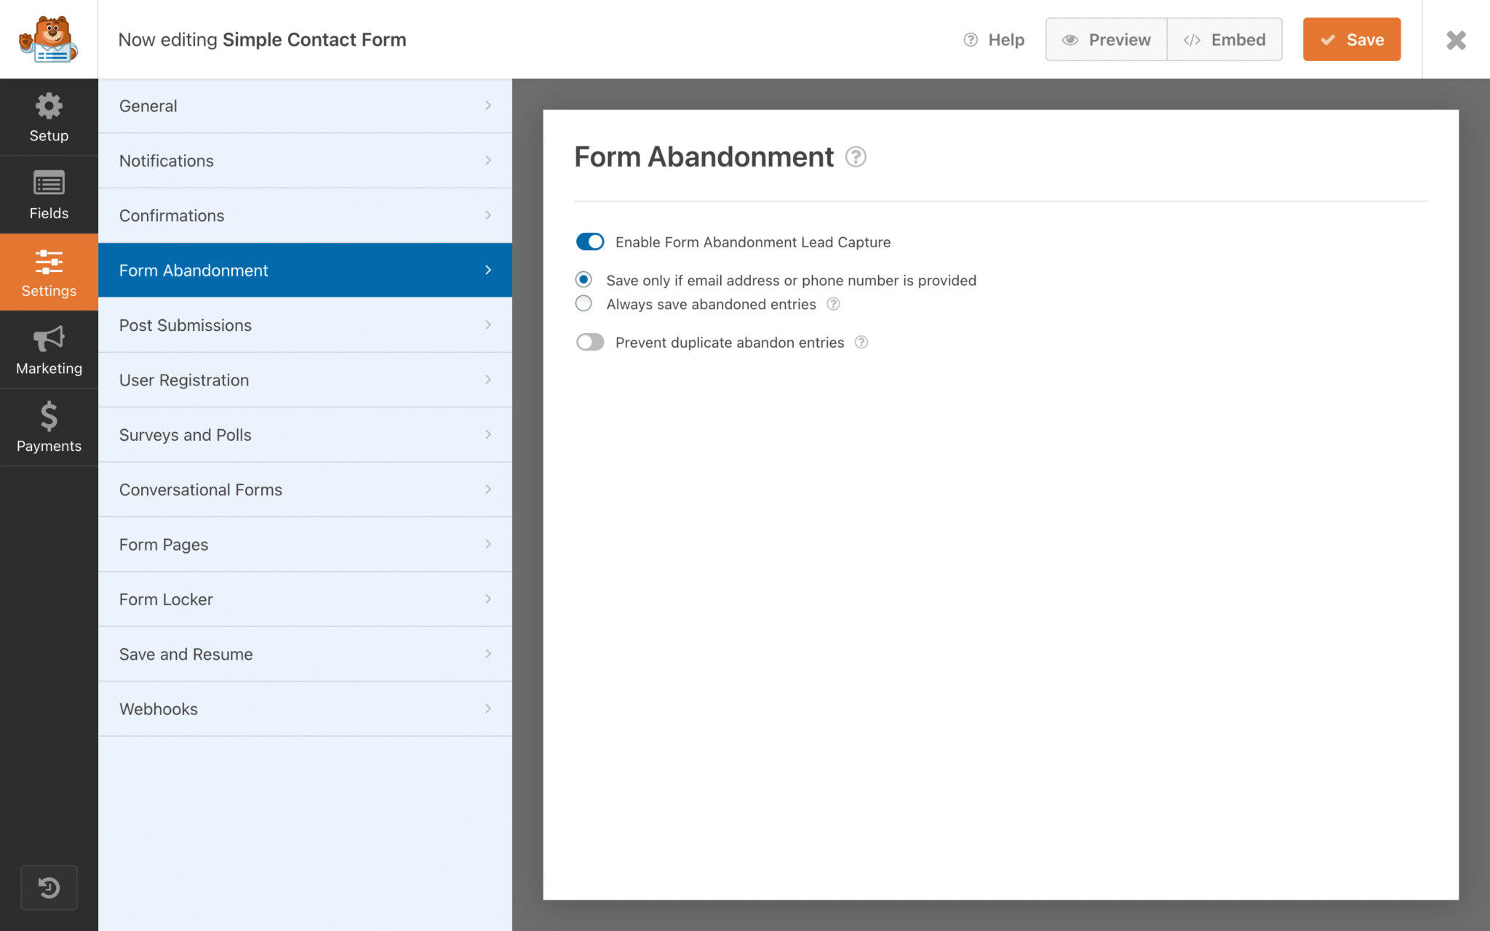Open the Confirmations settings
This screenshot has height=931, width=1490.
(x=305, y=215)
